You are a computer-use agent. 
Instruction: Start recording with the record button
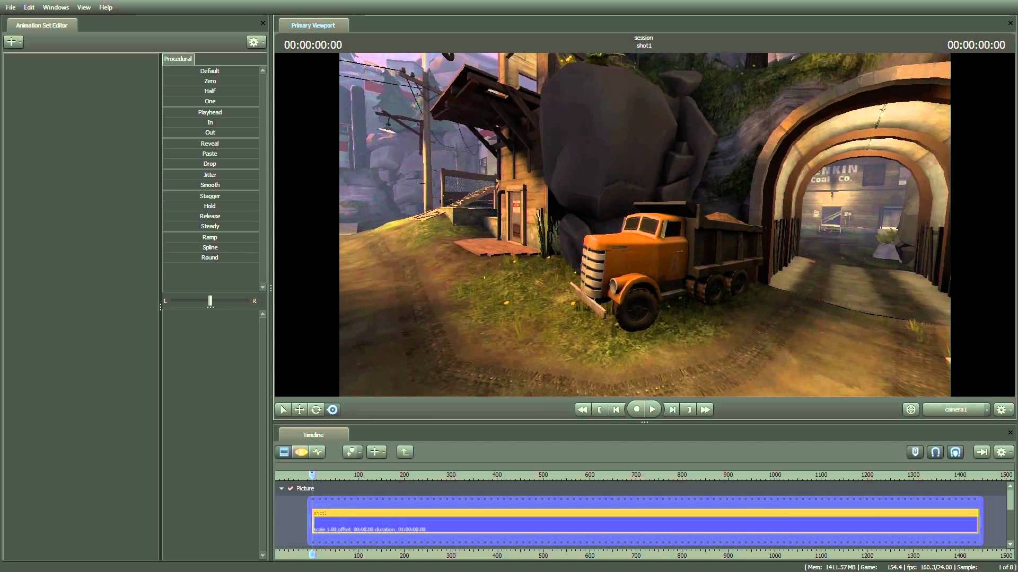coord(637,409)
